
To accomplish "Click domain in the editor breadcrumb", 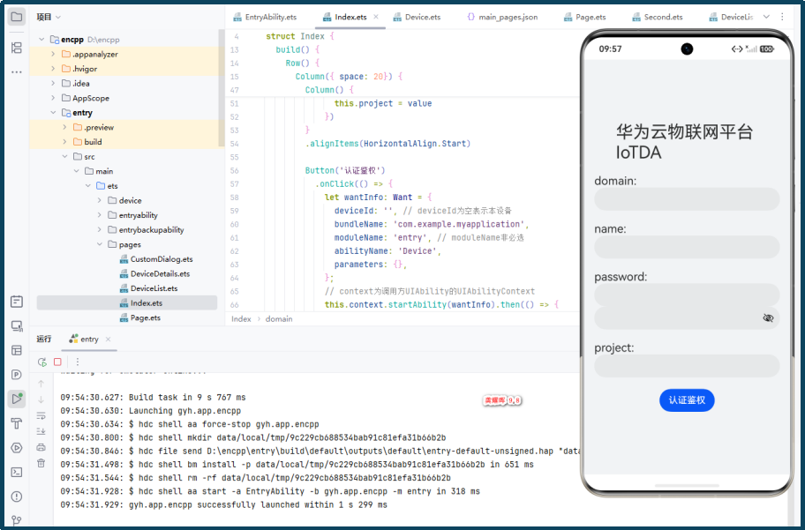I will 279,318.
